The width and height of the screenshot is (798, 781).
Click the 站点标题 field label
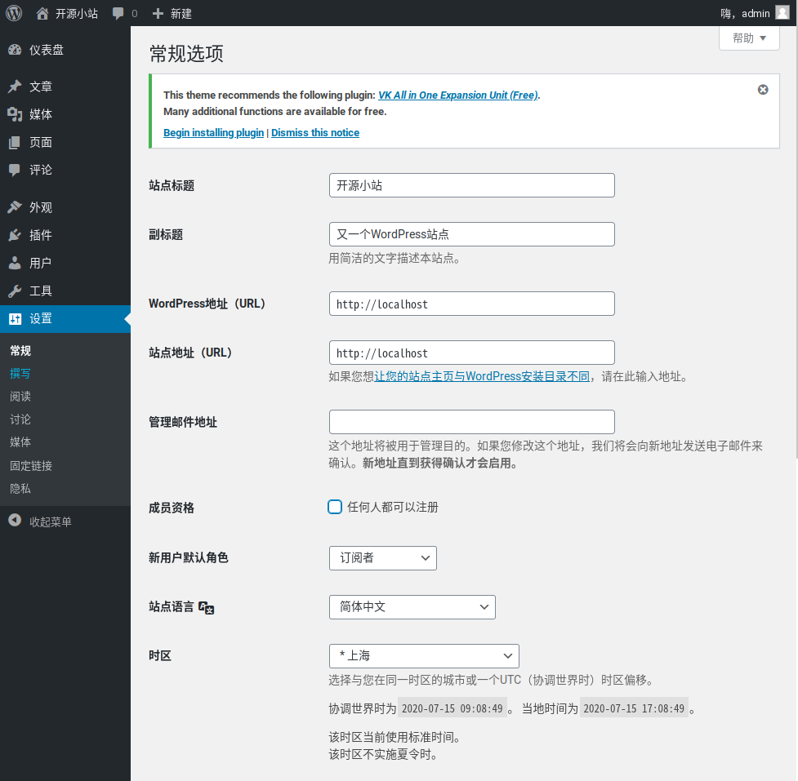tap(172, 185)
